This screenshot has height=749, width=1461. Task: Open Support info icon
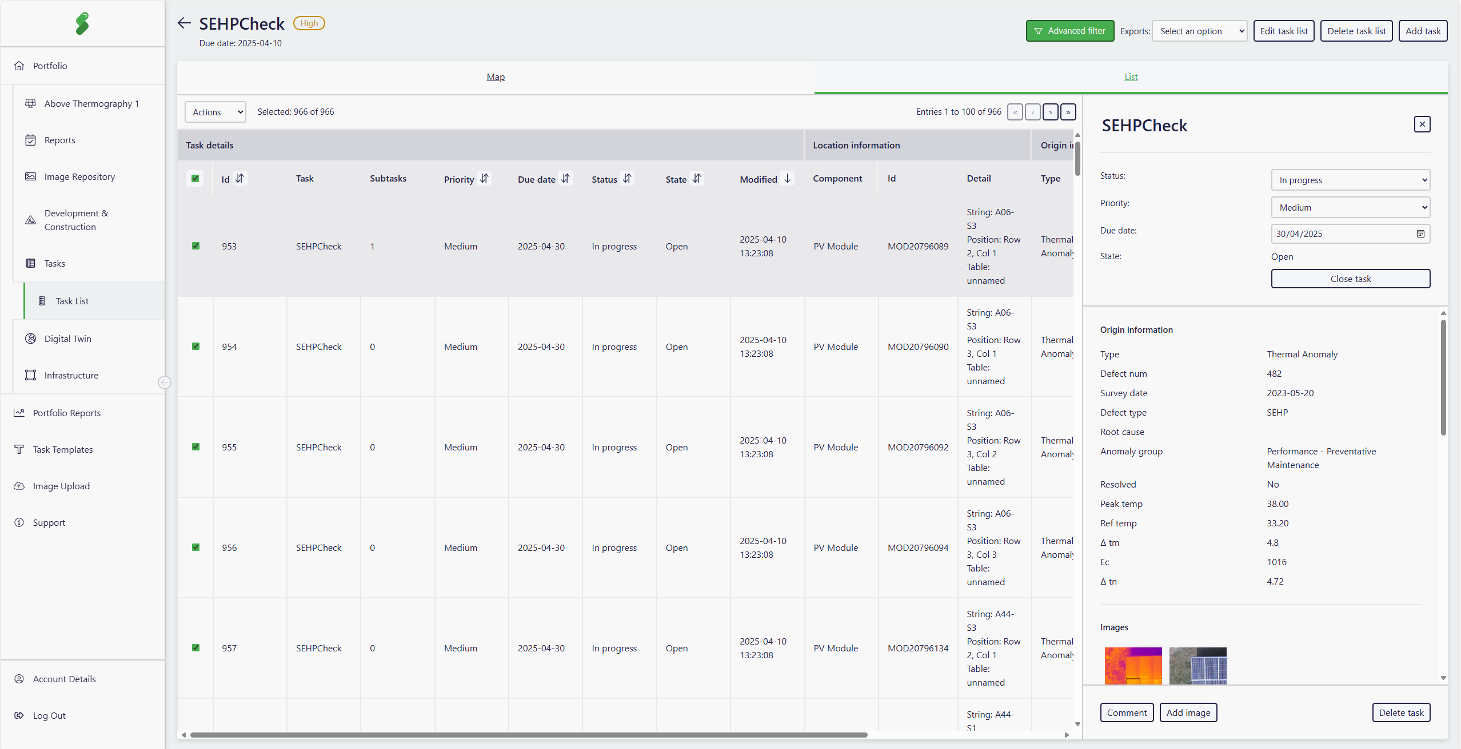click(x=19, y=522)
